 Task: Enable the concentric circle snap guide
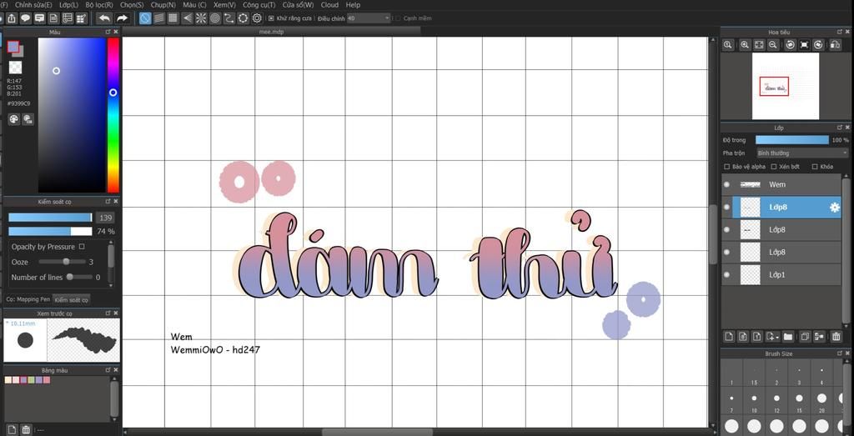tap(215, 18)
